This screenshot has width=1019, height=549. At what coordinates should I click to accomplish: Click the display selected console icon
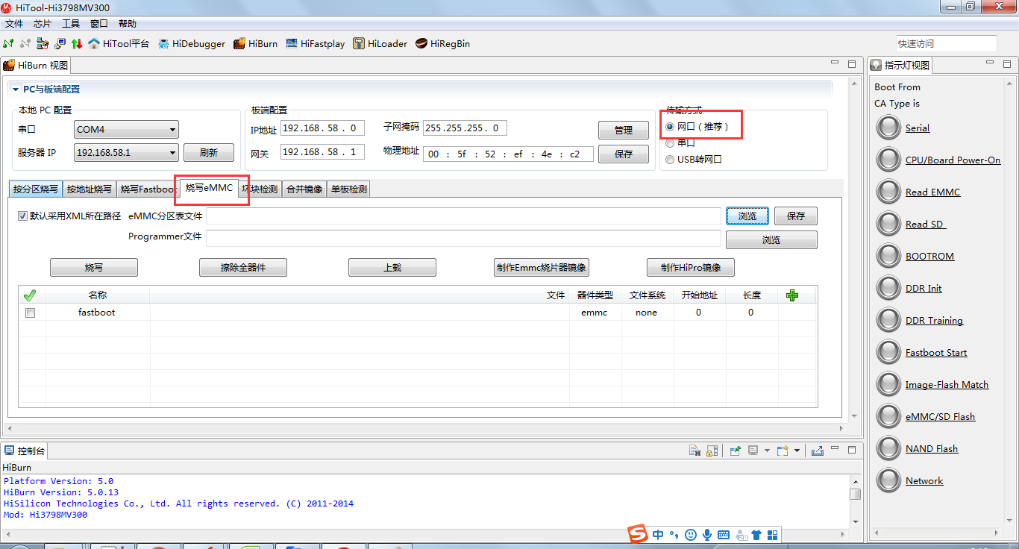753,451
